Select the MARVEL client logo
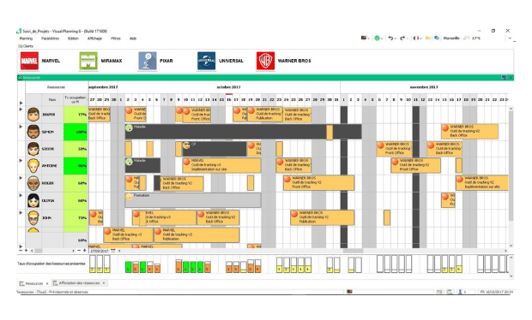This screenshot has height=320, width=532. [x=29, y=61]
